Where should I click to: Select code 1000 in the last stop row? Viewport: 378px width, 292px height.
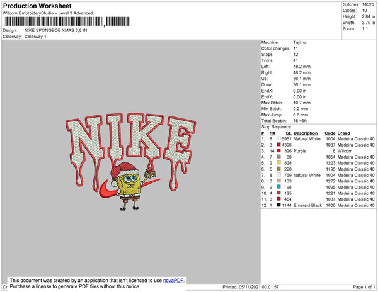coord(331,205)
